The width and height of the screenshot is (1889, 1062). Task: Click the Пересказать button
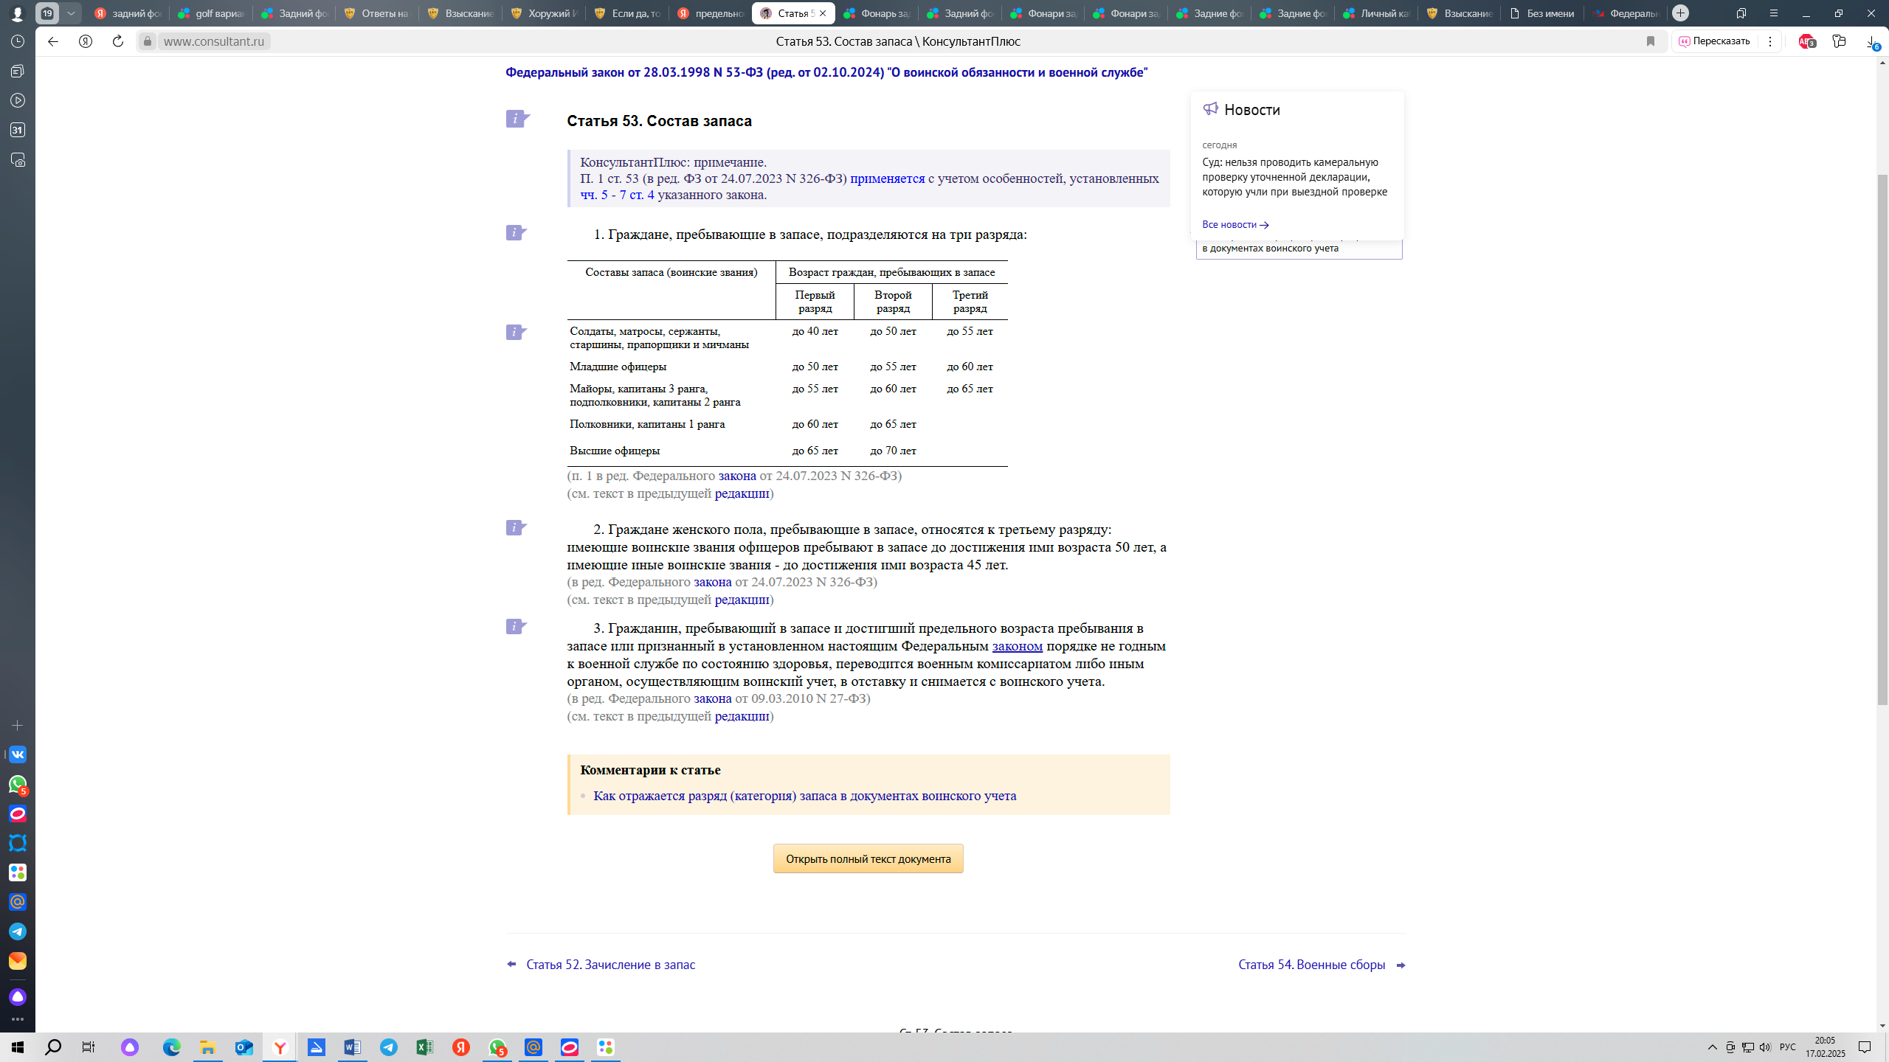point(1714,41)
